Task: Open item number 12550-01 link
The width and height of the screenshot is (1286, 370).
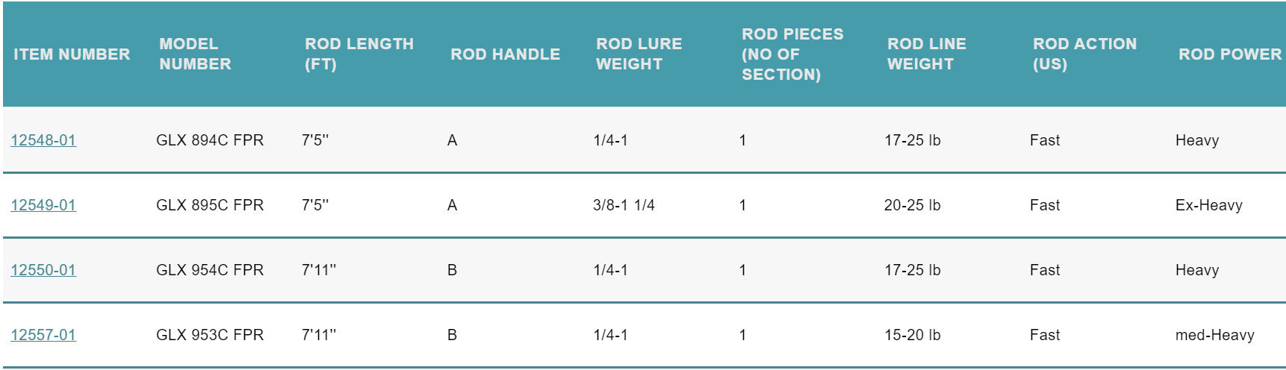Action: 43,270
